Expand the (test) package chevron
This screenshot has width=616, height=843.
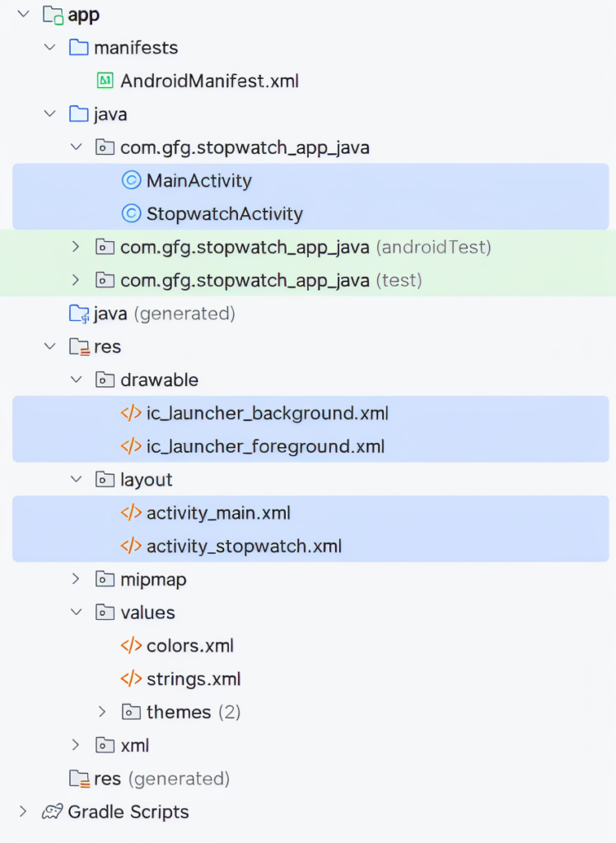pos(76,280)
